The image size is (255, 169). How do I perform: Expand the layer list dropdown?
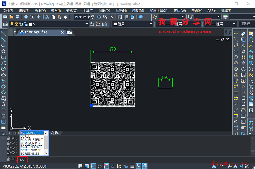coord(87,24)
